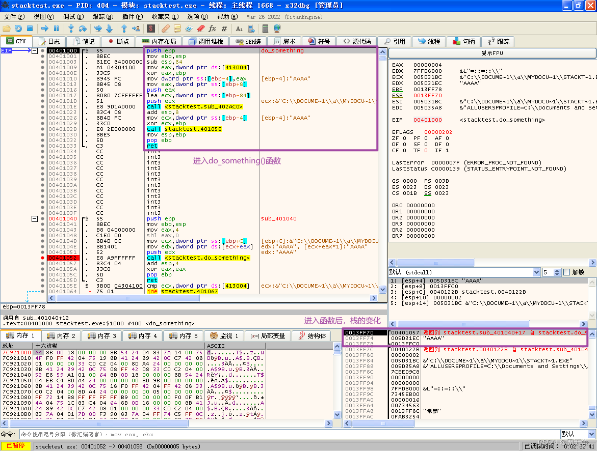The height and width of the screenshot is (451, 597).
Task: Collapse the function block at 00401040
Action: 35,219
